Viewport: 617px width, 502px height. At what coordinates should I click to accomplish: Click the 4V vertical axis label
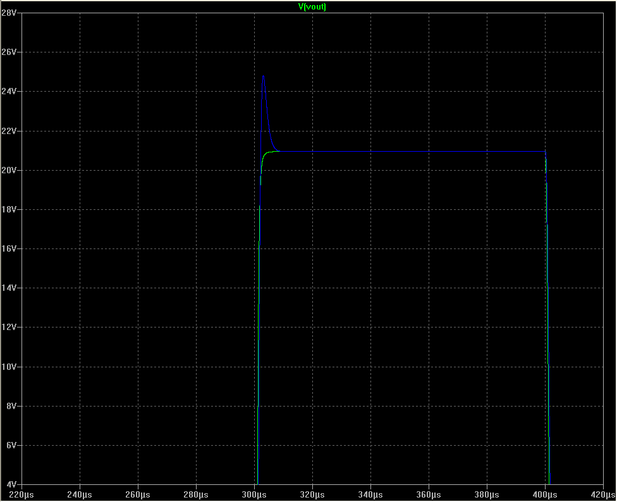pos(11,485)
